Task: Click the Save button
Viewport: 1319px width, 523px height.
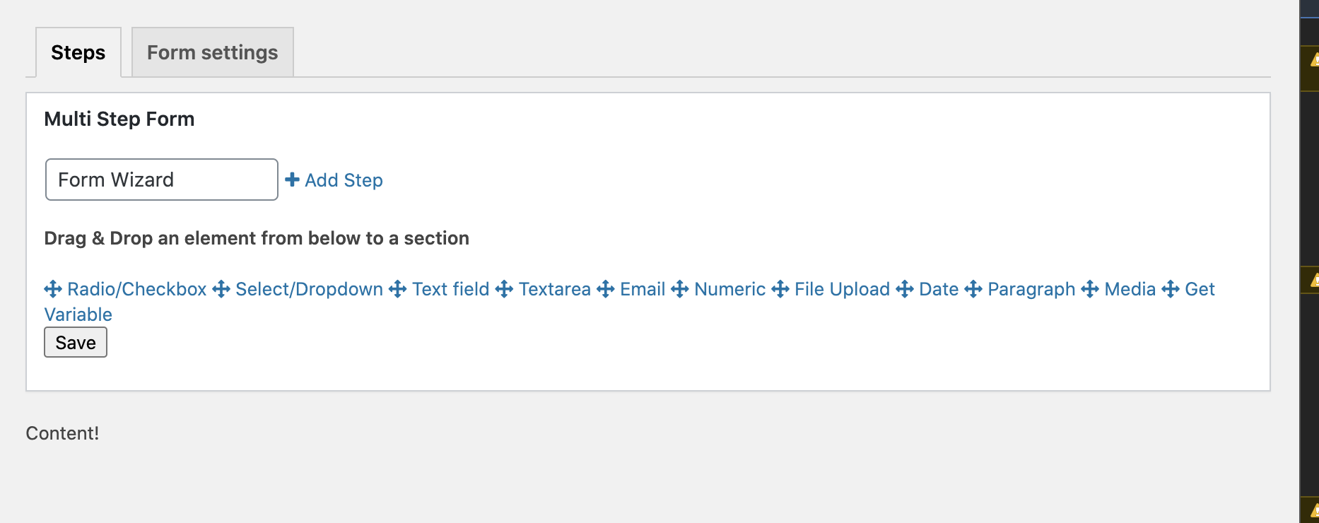Action: pos(76,342)
